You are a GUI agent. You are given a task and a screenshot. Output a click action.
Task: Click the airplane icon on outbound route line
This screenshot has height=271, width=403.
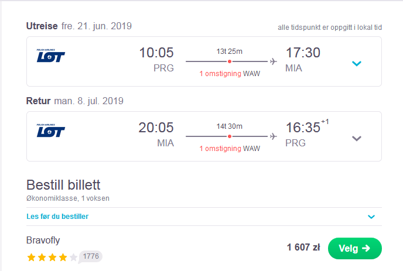tap(273, 61)
